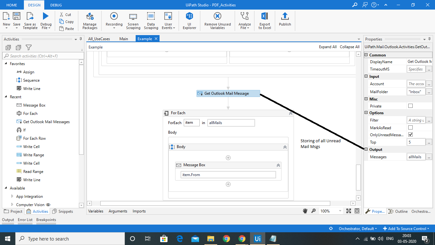Open the zoom percentage dropdown
The image size is (435, 245).
(340, 211)
